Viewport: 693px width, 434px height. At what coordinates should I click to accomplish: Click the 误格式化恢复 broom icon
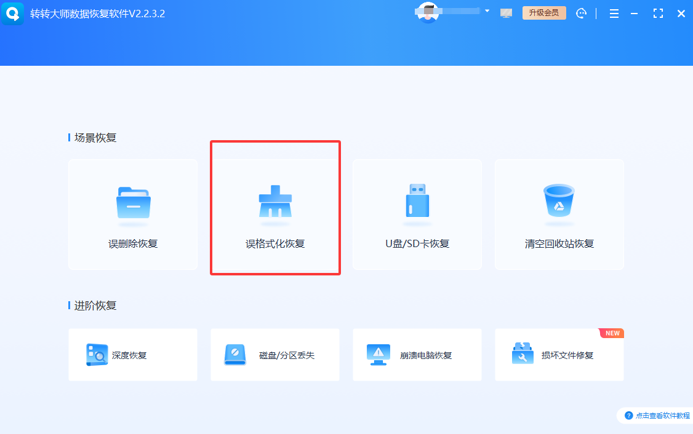point(275,202)
